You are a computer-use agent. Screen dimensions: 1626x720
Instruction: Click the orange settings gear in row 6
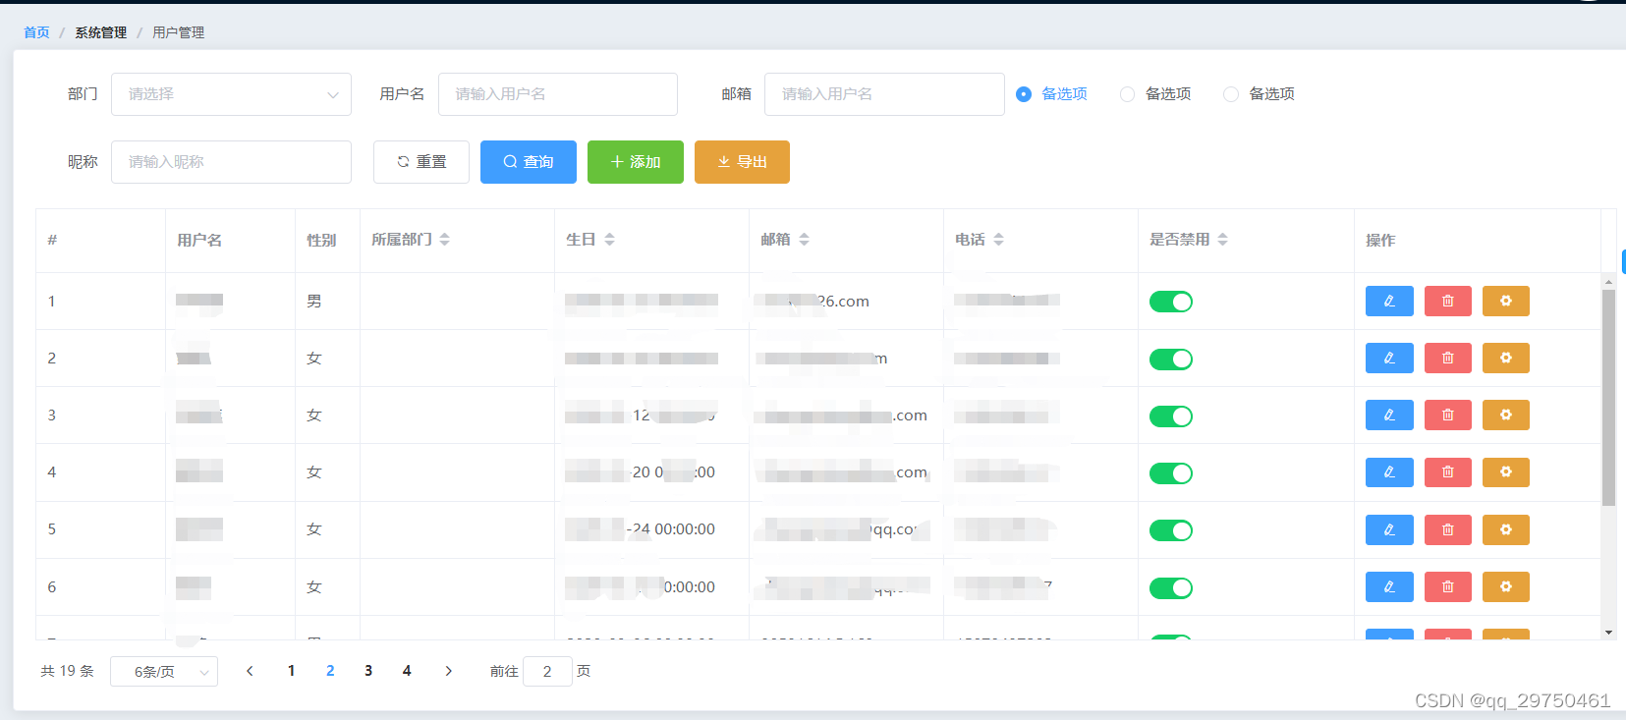pyautogui.click(x=1506, y=587)
